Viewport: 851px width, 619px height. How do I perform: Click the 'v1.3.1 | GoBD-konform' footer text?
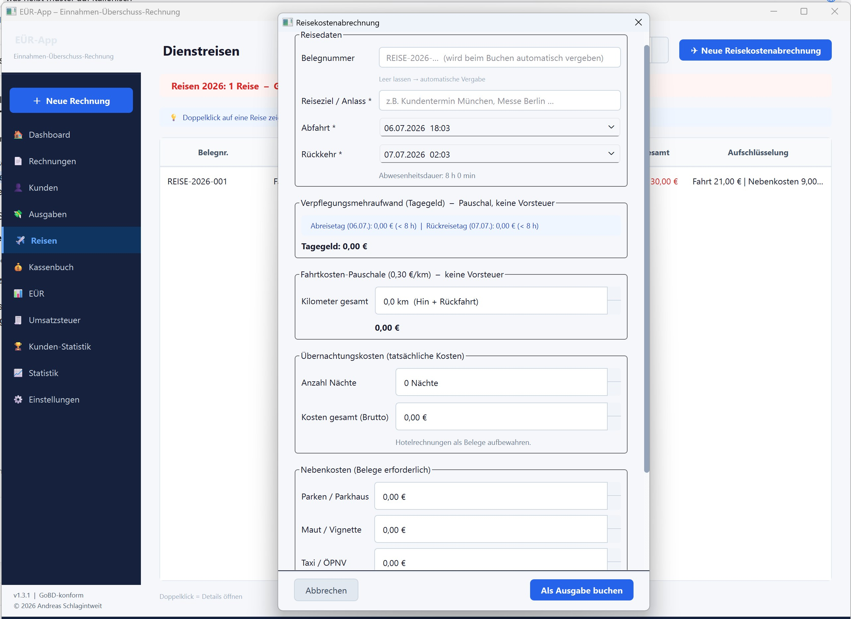(48, 595)
